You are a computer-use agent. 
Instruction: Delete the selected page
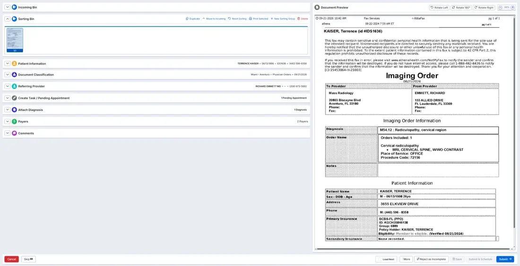pyautogui.click(x=303, y=19)
